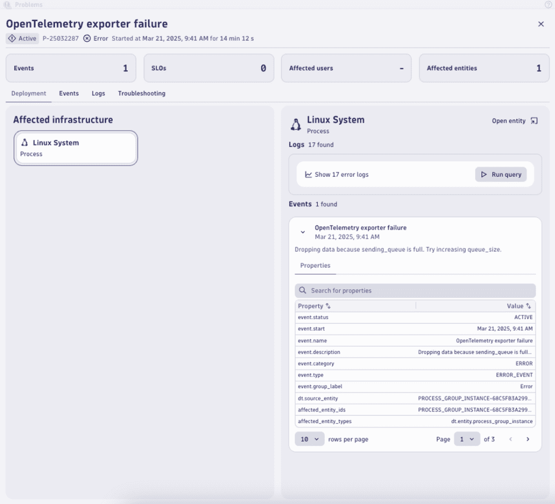Advance to the next properties page
Screen dimensions: 555x504
click(528, 439)
